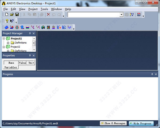160x128 pixels.
Task: Click the scissors Cut icon
Action: (x=24, y=14)
